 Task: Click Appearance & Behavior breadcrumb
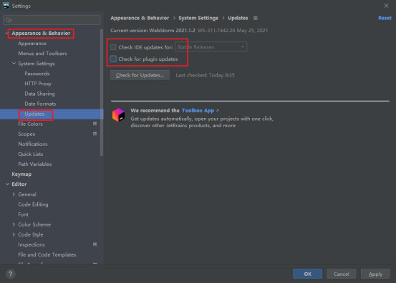point(140,18)
